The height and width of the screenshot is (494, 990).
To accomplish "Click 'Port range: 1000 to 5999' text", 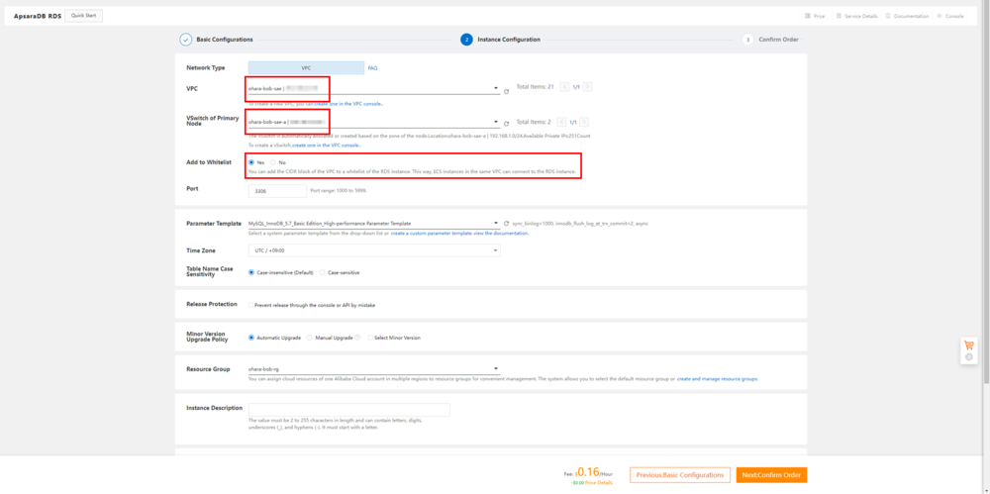I will (339, 190).
